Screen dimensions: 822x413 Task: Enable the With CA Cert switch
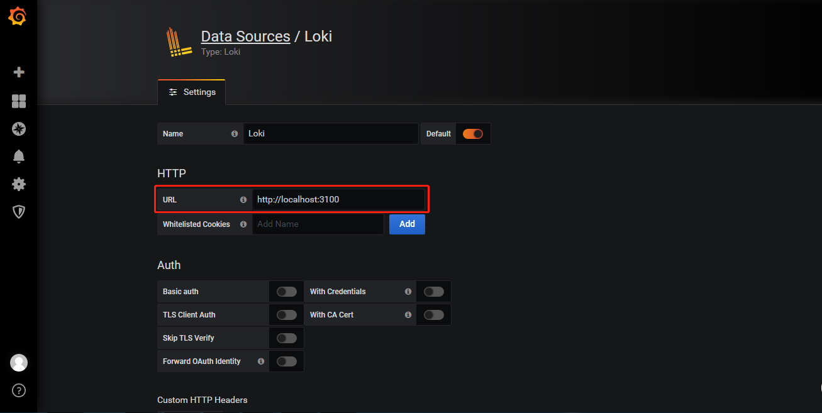pos(434,315)
